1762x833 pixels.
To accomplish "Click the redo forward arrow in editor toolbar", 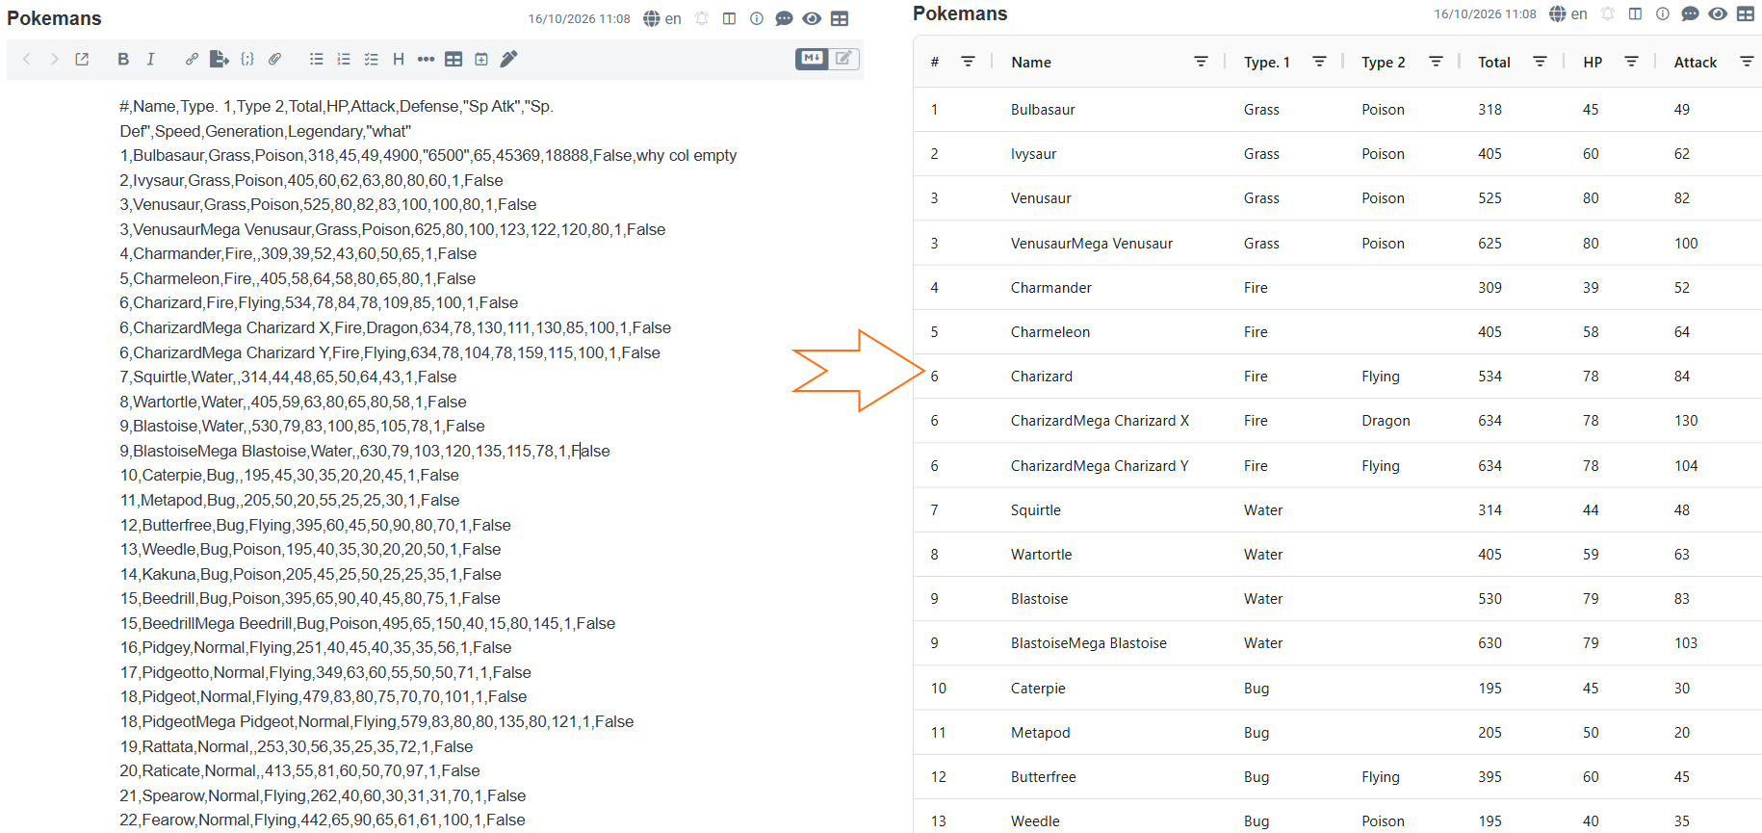I will pyautogui.click(x=55, y=60).
